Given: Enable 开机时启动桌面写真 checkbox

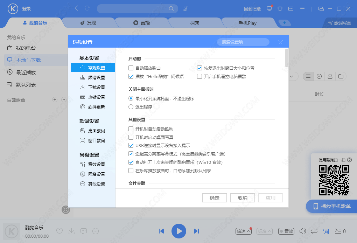Looking at the screenshot, I should [x=131, y=137].
